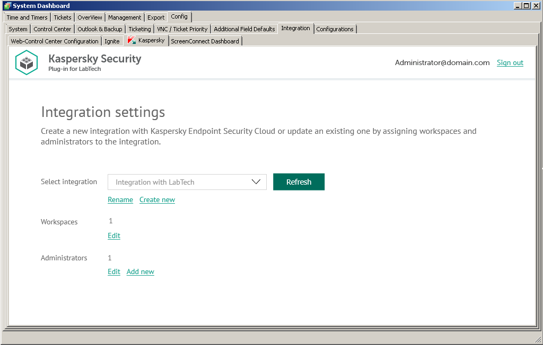Switch to the Tickets tab

63,17
